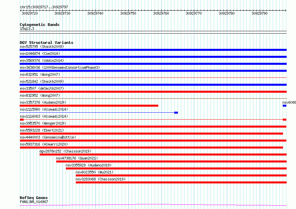Open esv3636036 (1000GenomesConsortiumPhase3) label
The height and width of the screenshot is (209, 296).
(x=60, y=67)
